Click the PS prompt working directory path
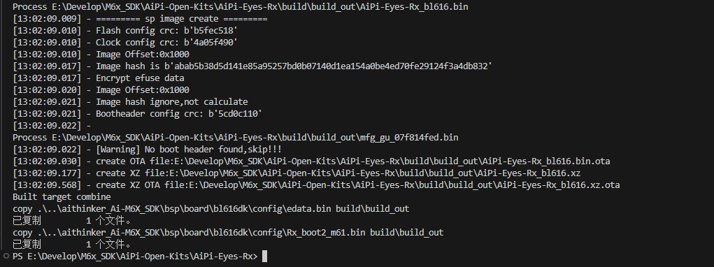Image resolution: width=714 pixels, height=267 pixels. [x=141, y=257]
